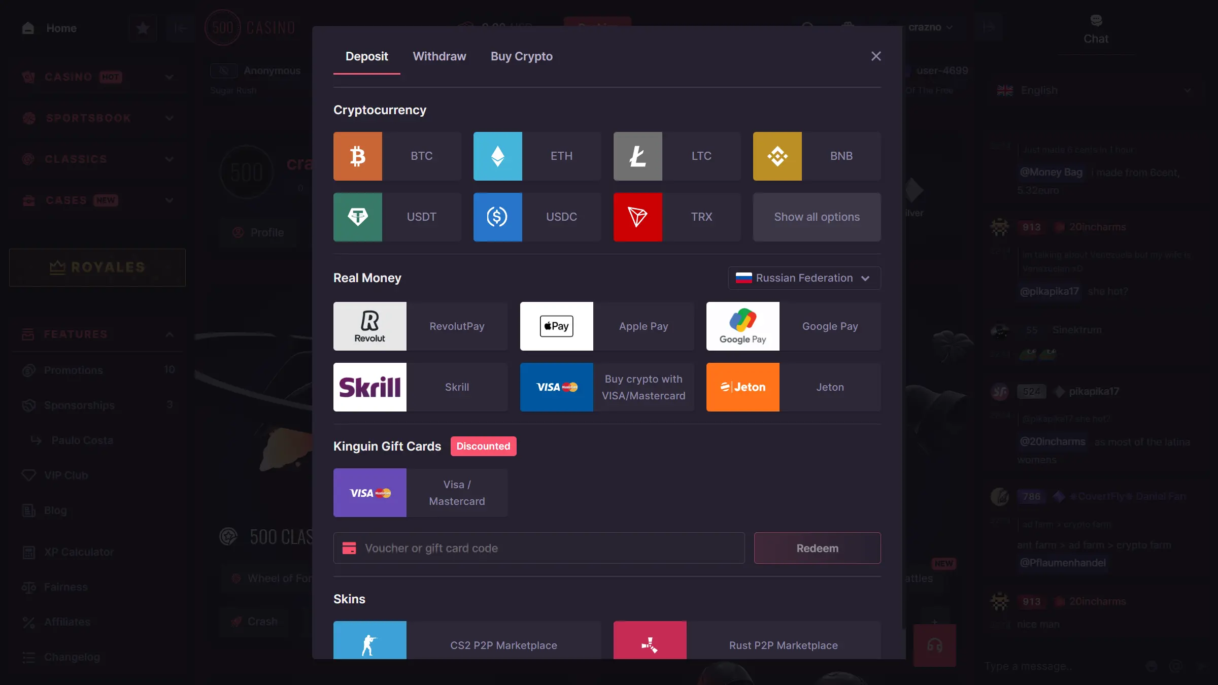Switch to the Withdraw tab

pyautogui.click(x=439, y=56)
